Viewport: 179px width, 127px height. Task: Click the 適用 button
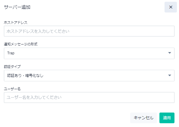167,118
